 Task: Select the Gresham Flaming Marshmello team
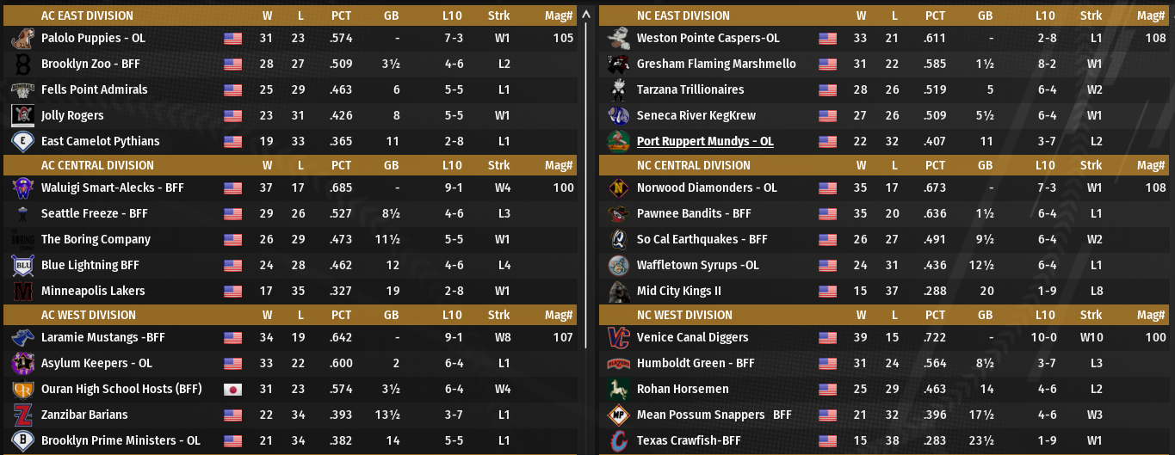[x=716, y=65]
